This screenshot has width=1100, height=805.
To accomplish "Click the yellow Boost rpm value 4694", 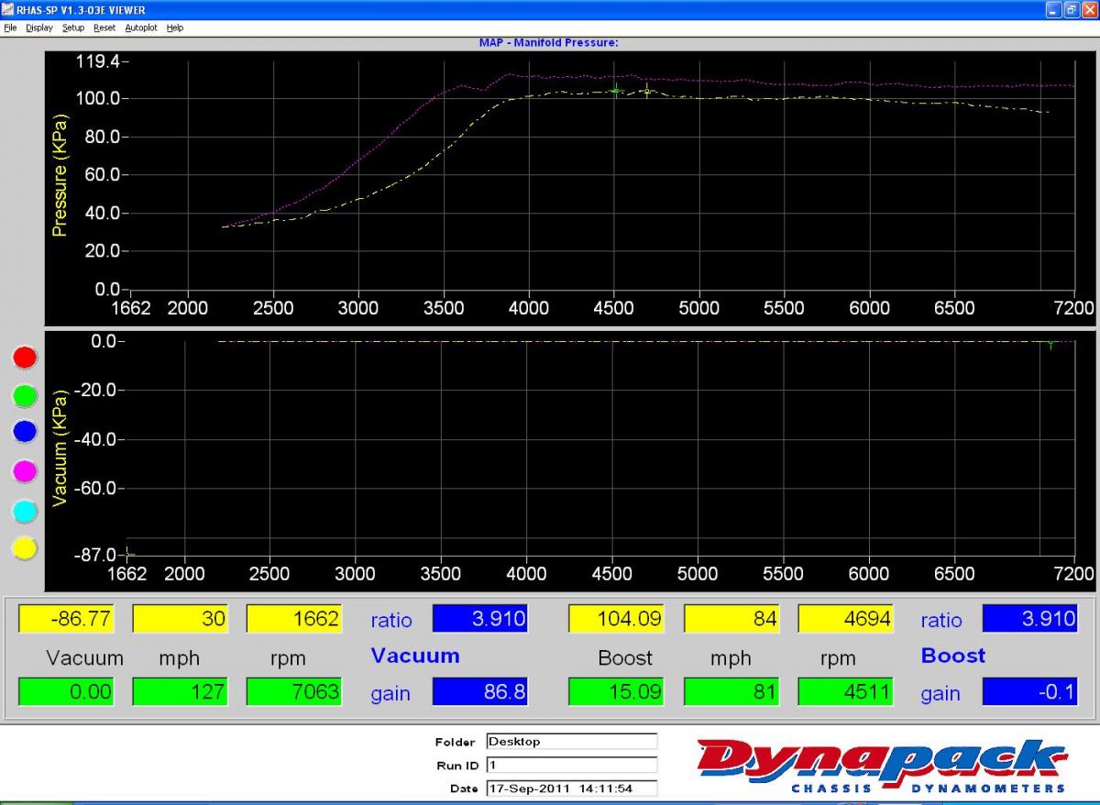I will [845, 619].
